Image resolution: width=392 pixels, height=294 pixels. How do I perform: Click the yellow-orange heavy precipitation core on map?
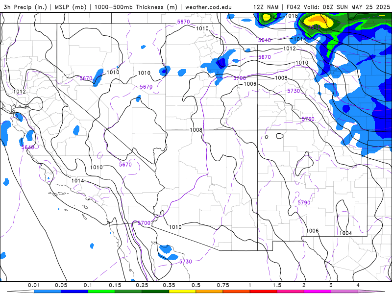point(318,21)
